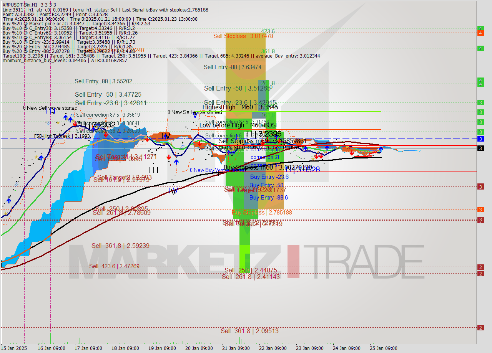Click the 'Buy %10 @ C_Entry38: 3.15358' line
Viewport: 492px width, 353px height.
pos(68,28)
